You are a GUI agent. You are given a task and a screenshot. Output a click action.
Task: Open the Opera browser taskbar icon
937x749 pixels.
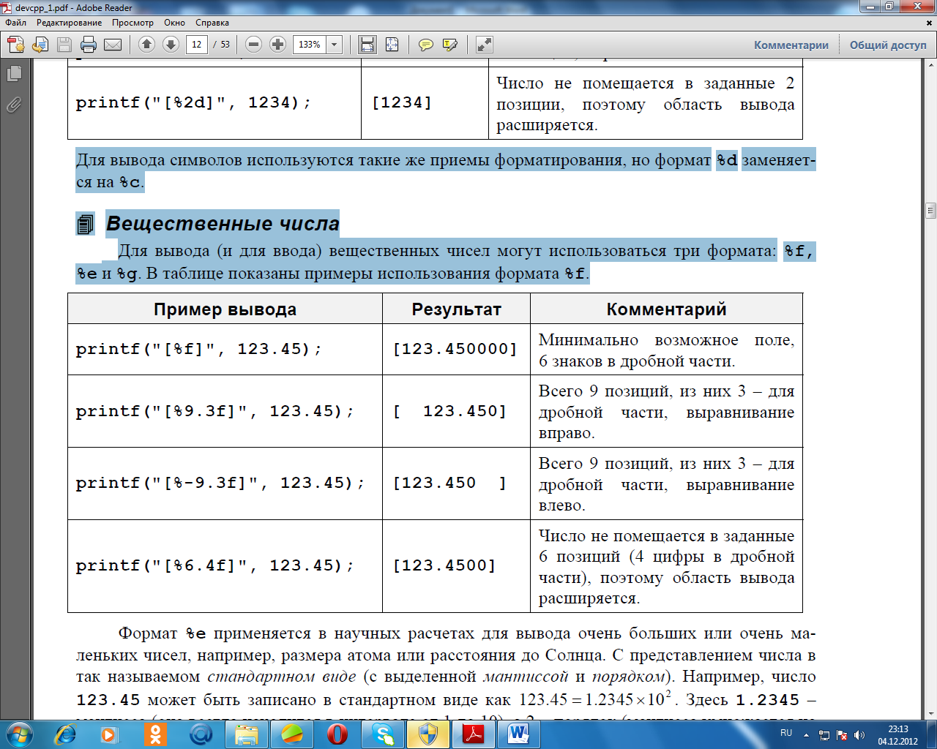point(337,734)
